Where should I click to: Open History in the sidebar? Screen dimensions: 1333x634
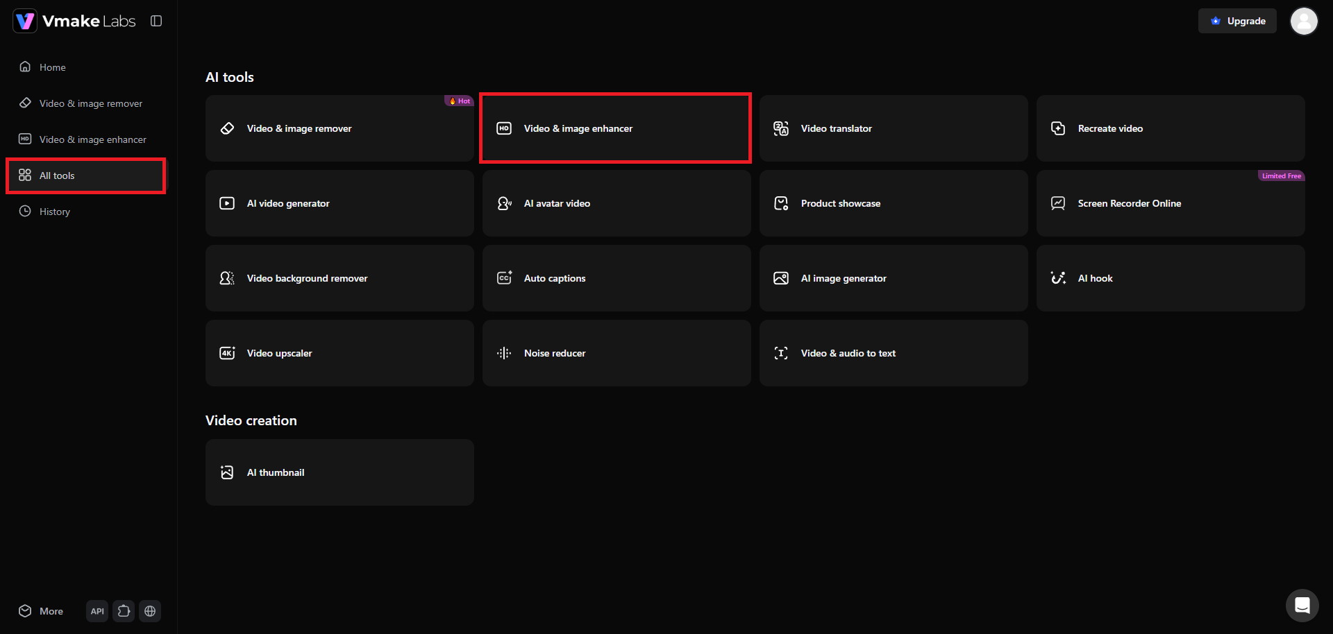pyautogui.click(x=86, y=212)
